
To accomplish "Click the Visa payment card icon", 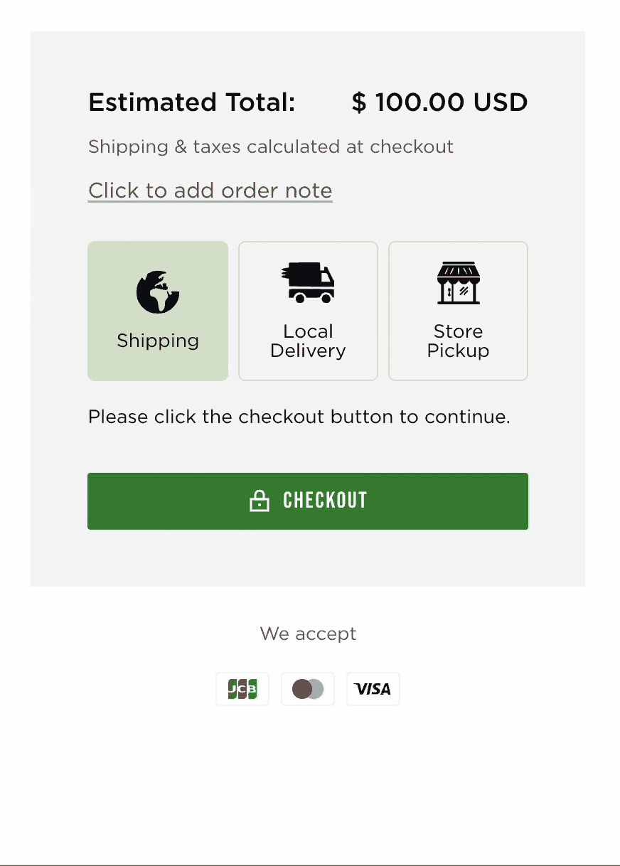I will tap(373, 689).
